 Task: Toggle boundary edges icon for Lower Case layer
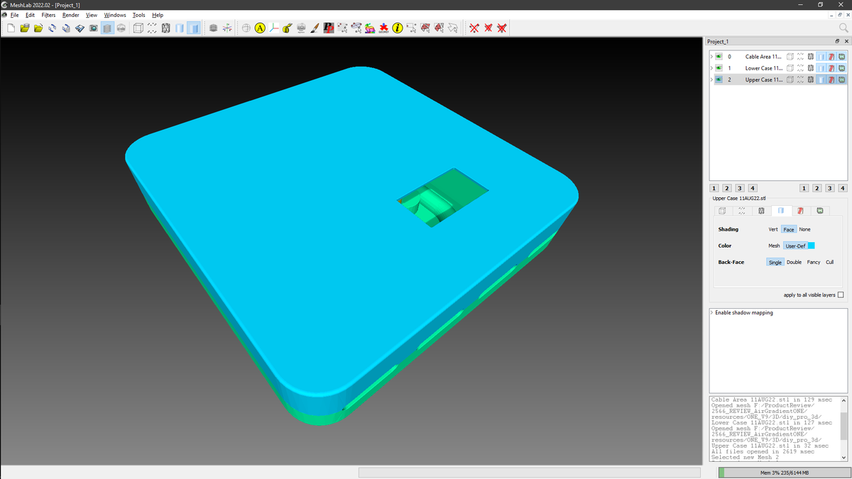click(x=831, y=68)
